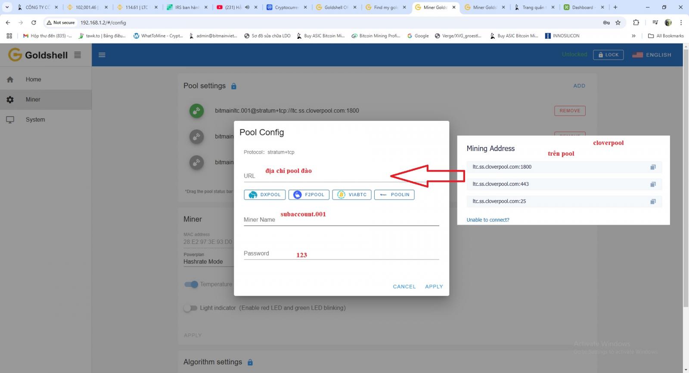Click CANCEL in Pool Config dialog
The height and width of the screenshot is (373, 689).
tap(404, 287)
